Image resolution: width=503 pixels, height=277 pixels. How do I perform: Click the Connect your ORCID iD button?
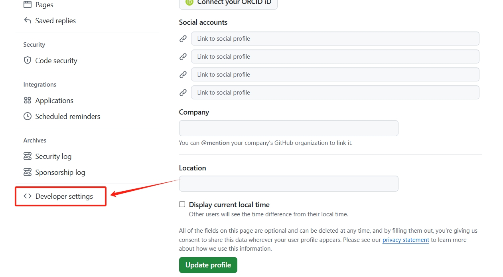[x=228, y=3]
